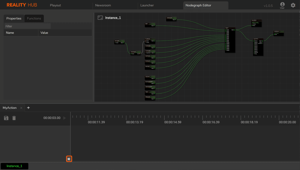Screen dimensions: 300x170
Task: Click the v1.0.5 version label
Action: 268,6
